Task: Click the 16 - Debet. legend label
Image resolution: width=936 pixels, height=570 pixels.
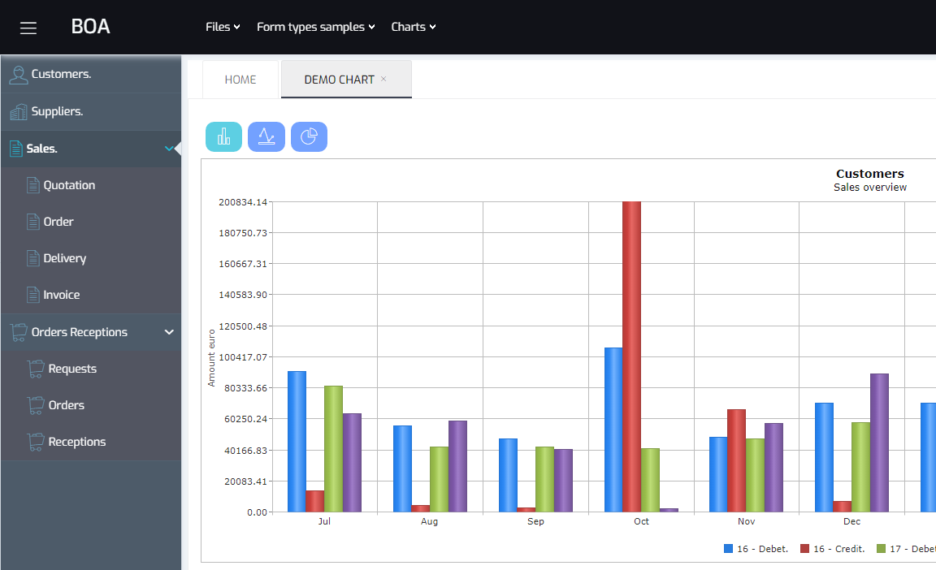Action: [762, 549]
